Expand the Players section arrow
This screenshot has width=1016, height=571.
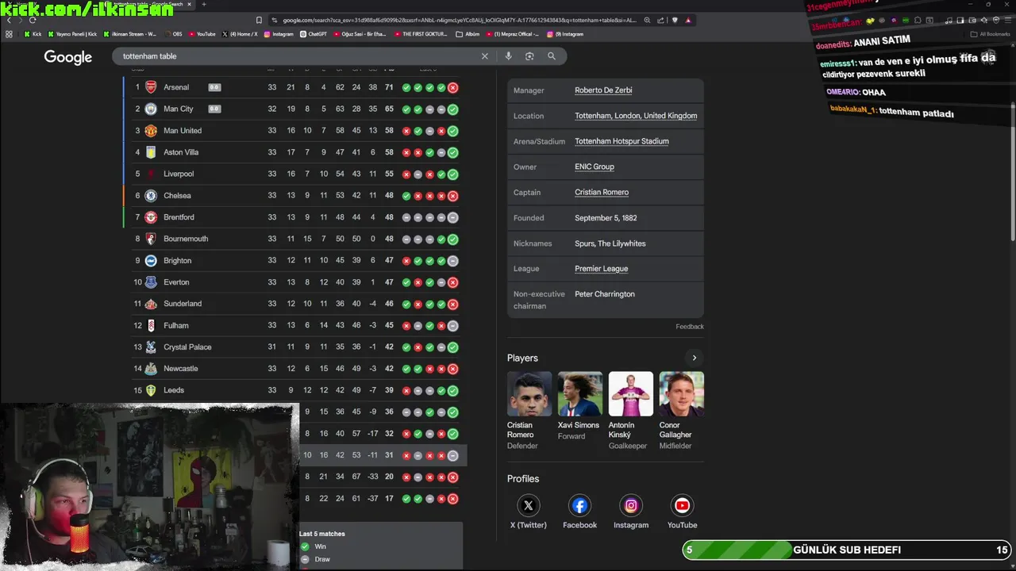(694, 358)
